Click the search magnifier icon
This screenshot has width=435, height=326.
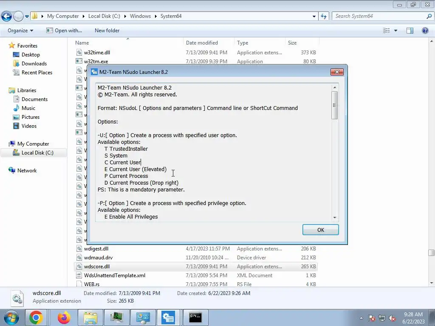click(x=429, y=16)
